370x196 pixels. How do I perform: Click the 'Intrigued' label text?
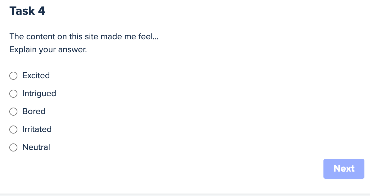point(39,94)
